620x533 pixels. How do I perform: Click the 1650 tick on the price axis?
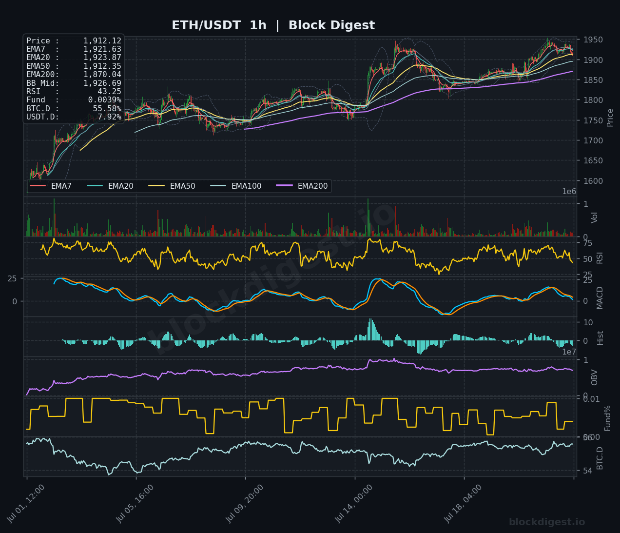(x=592, y=160)
